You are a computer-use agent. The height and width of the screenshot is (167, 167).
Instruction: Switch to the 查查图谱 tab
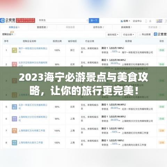42,27
